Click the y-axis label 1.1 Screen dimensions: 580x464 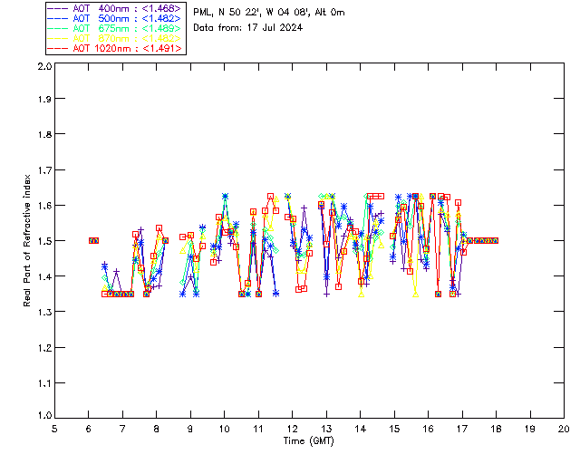pos(44,383)
